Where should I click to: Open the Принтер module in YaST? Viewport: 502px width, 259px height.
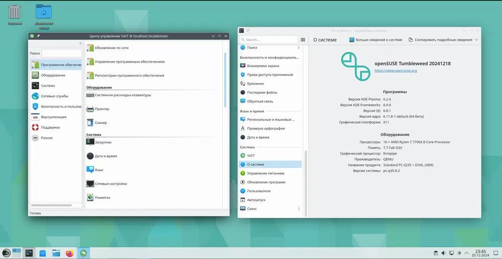pos(98,109)
